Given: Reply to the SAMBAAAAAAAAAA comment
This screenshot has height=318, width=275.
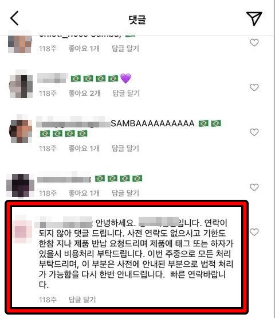Looking at the screenshot, I should tap(125, 149).
